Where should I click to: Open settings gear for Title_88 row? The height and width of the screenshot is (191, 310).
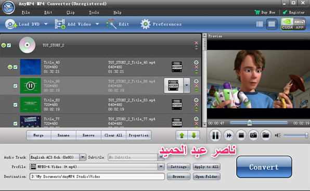click(x=196, y=81)
